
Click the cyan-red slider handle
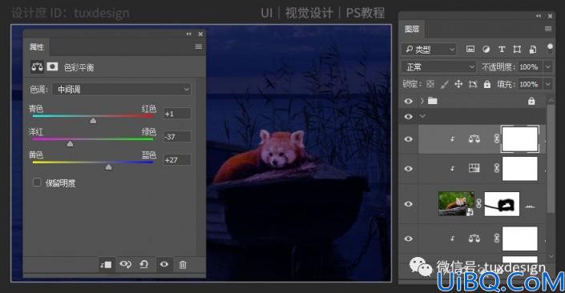[93, 121]
